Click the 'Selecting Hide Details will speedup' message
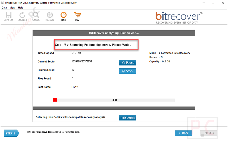The height and width of the screenshot is (141, 228). [x=72, y=117]
